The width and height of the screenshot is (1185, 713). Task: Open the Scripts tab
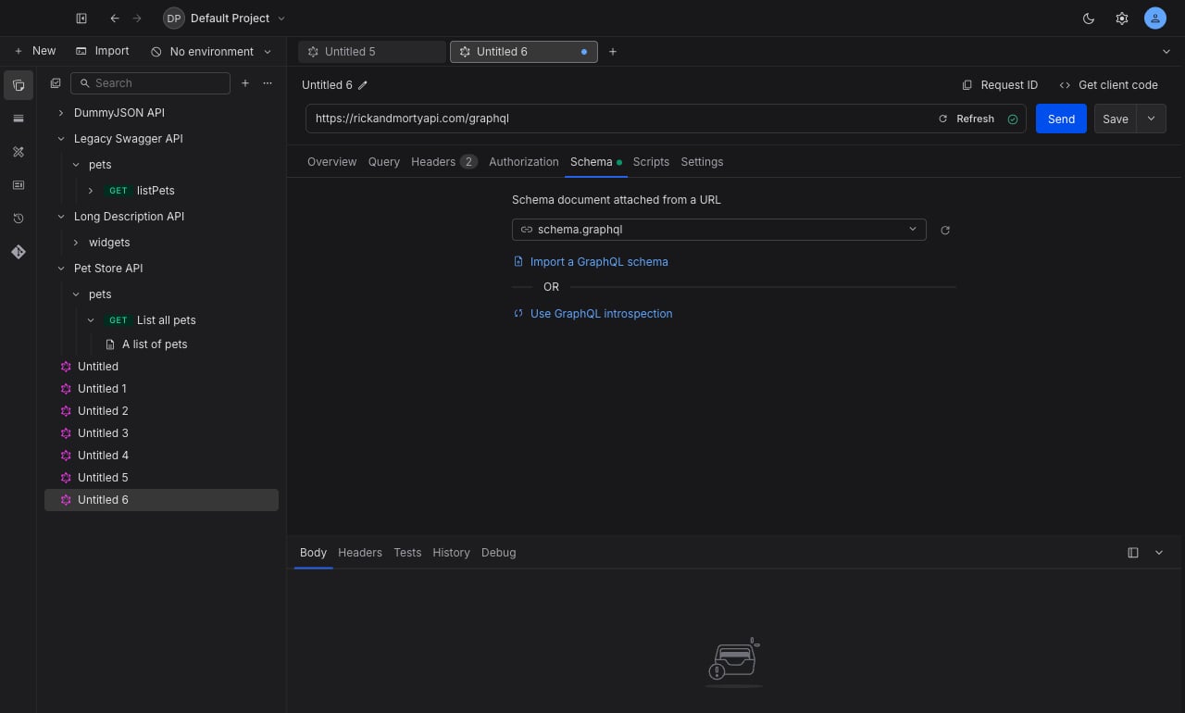[651, 162]
